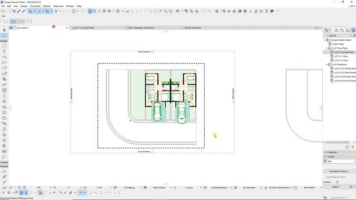
Task: Select the Shell tool
Action: [4, 73]
